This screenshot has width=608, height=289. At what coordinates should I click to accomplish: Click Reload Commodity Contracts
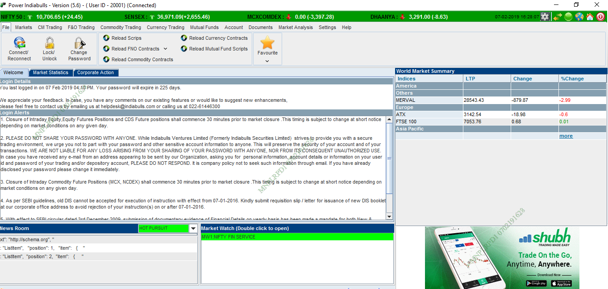coord(142,59)
